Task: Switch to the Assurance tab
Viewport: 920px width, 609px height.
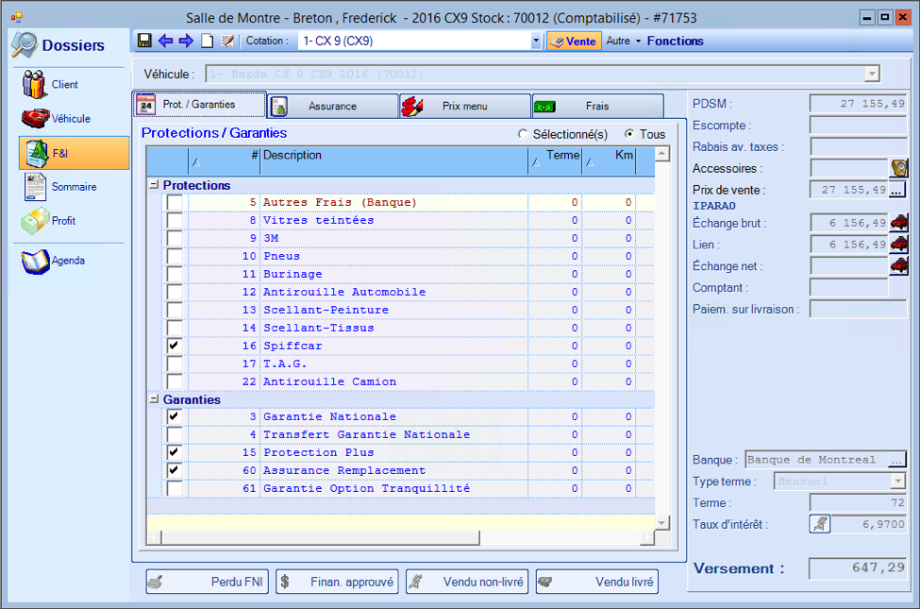Action: pos(333,107)
